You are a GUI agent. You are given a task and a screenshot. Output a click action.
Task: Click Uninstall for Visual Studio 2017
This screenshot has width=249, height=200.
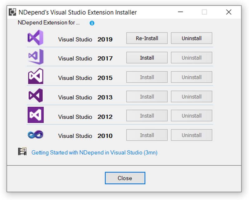[x=192, y=58]
